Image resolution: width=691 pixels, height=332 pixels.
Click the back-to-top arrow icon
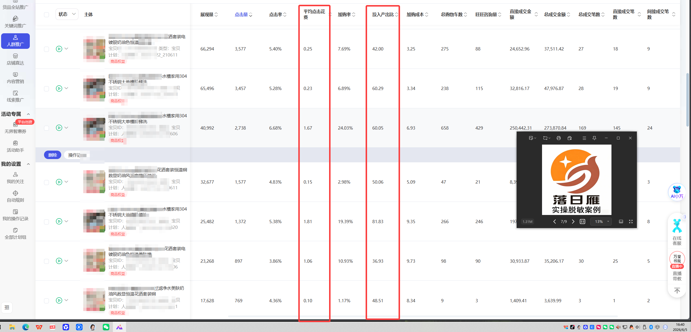tap(677, 291)
